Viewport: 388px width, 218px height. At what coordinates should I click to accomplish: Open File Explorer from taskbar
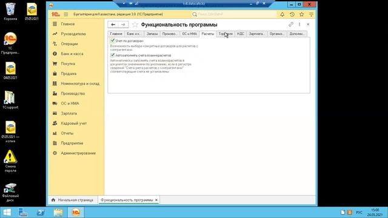pyautogui.click(x=58, y=213)
